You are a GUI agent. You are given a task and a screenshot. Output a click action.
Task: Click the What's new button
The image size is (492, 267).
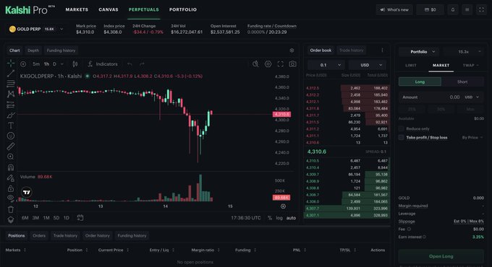394,9
